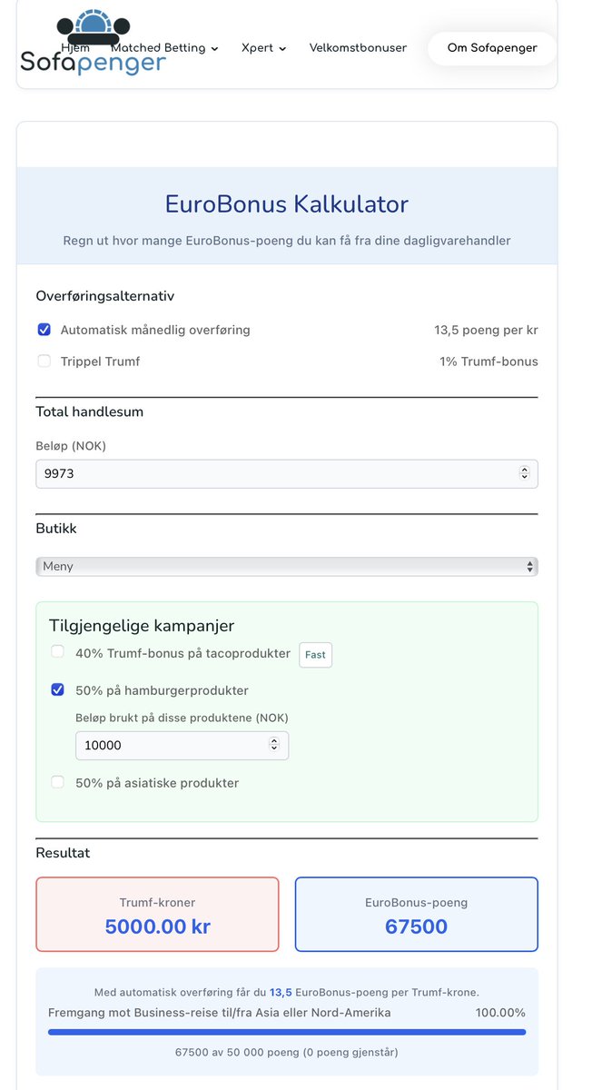Uncheck Automatisk månedlig overføring
This screenshot has width=602, height=1090.
(x=44, y=330)
